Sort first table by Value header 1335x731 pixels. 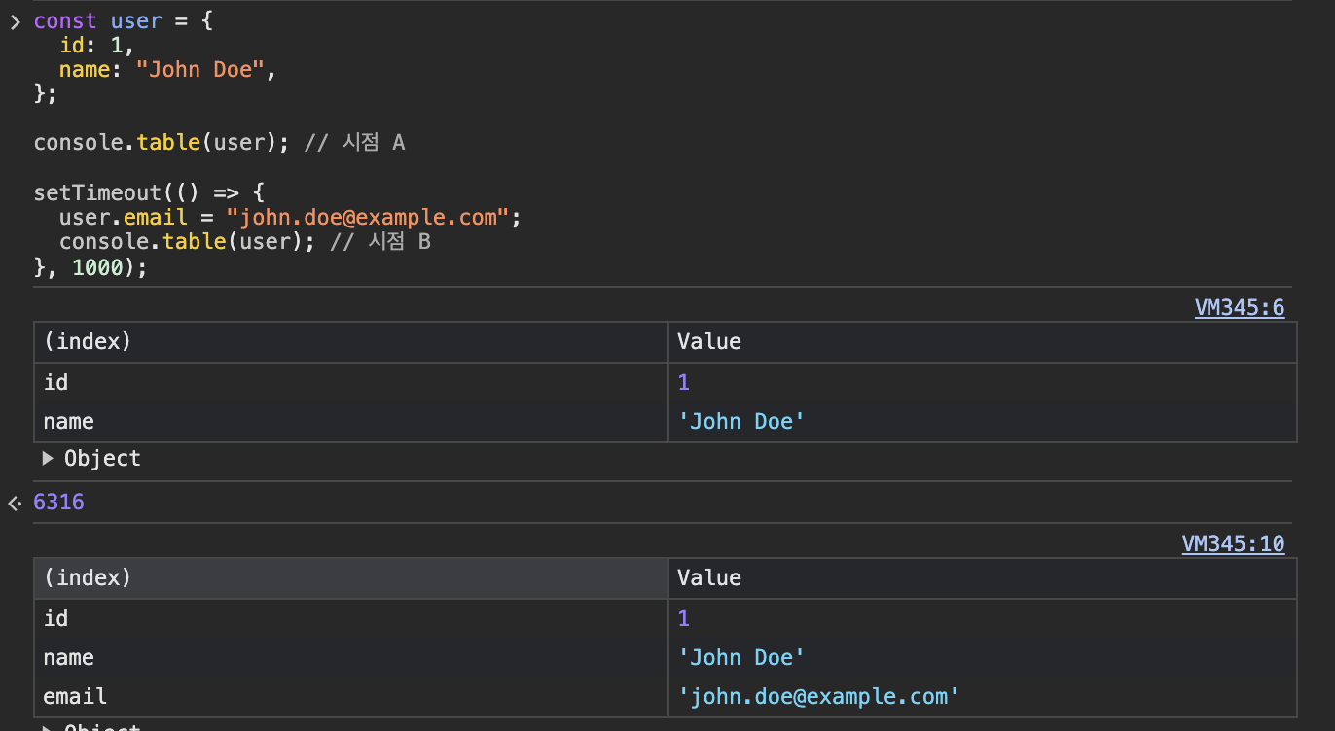tap(983, 342)
